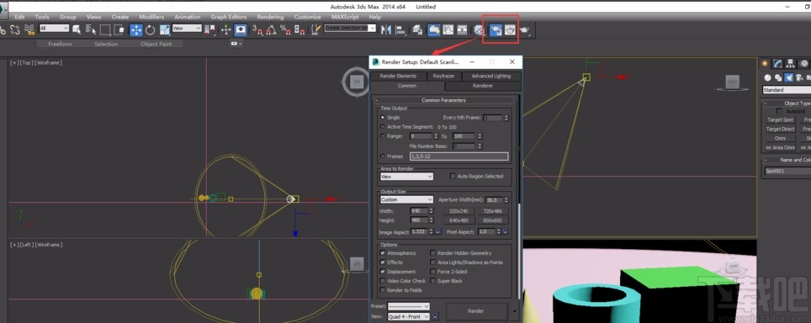Switch to the Renderer tab
The image size is (811, 323).
tap(483, 86)
